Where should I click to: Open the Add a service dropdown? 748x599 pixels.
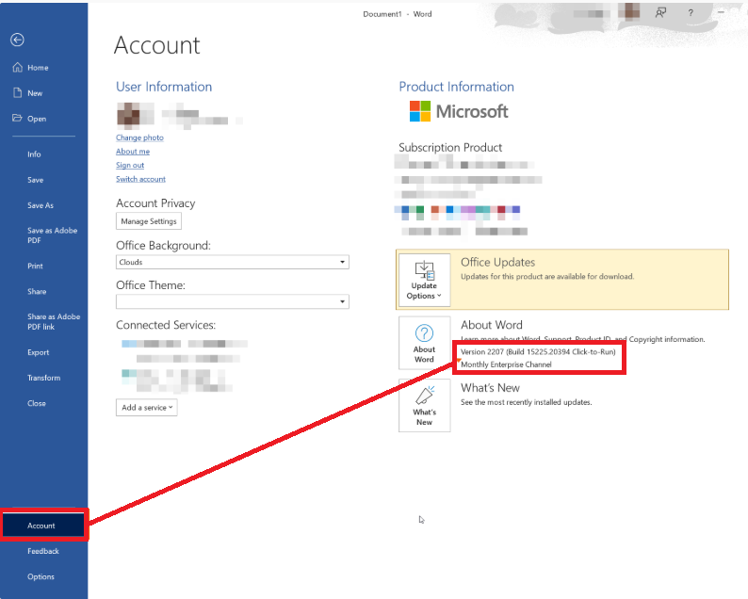point(146,408)
